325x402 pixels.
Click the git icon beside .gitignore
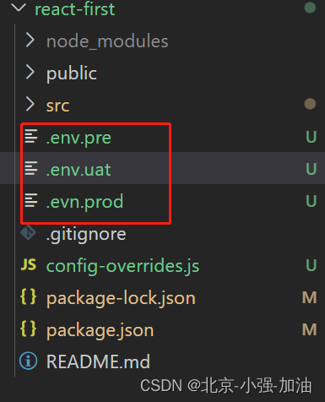coord(28,232)
